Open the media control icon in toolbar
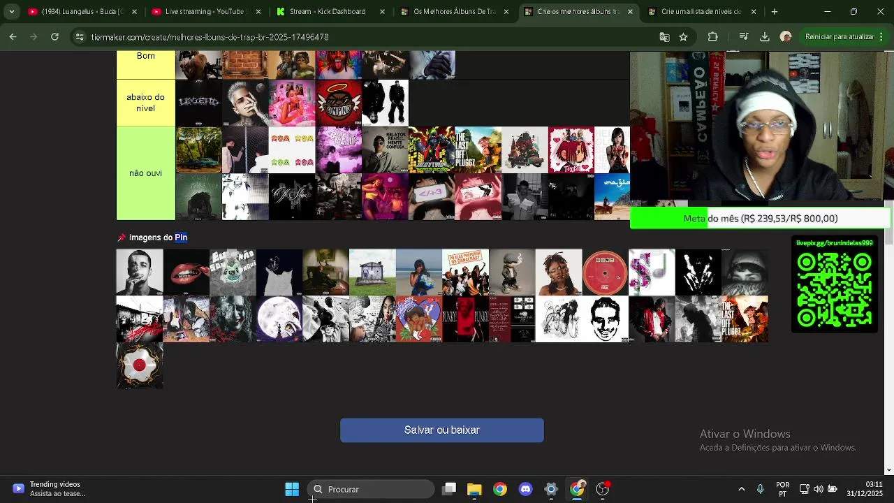894x503 pixels. [744, 37]
